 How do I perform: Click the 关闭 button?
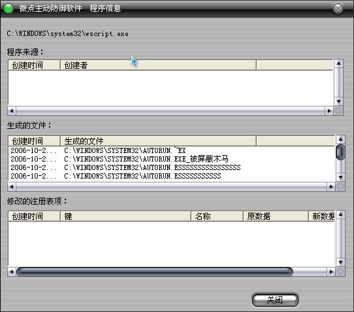pyautogui.click(x=275, y=300)
